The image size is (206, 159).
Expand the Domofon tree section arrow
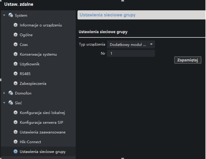pos(4,93)
